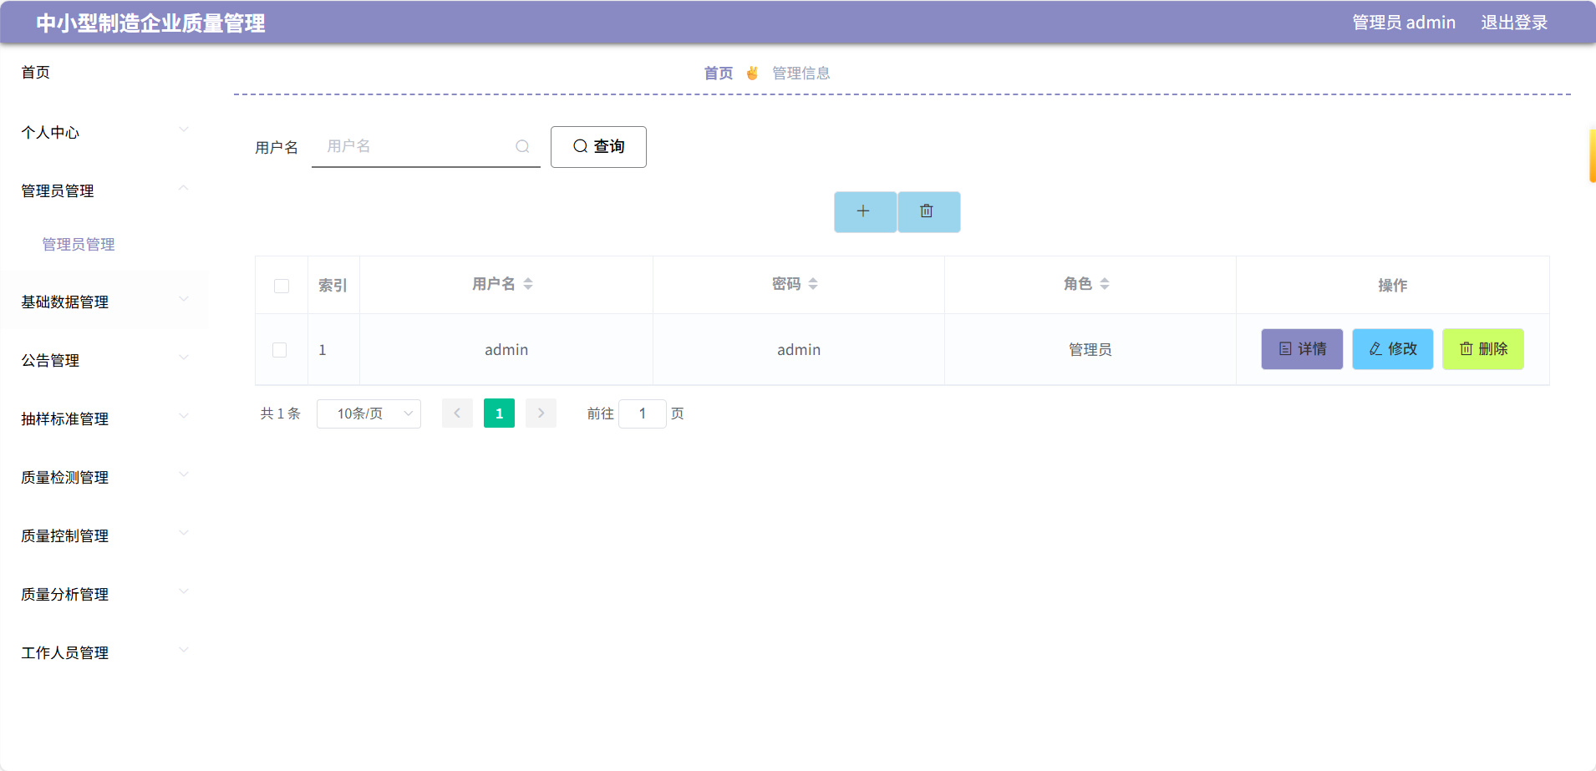Image resolution: width=1596 pixels, height=771 pixels.
Task: Click the 查询 search button
Action: click(598, 147)
